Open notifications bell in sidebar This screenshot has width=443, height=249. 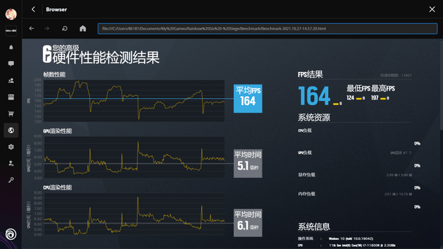11,48
